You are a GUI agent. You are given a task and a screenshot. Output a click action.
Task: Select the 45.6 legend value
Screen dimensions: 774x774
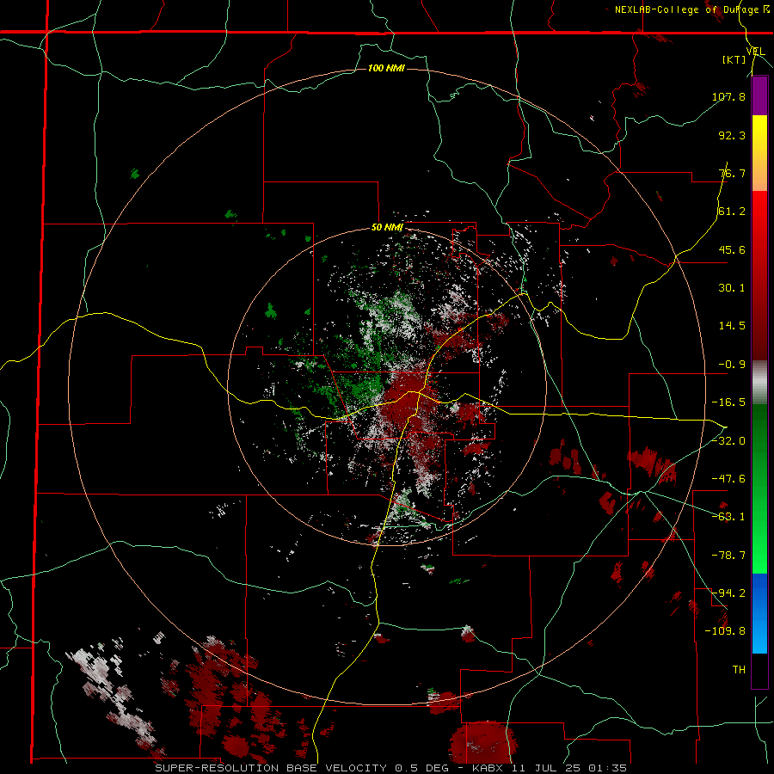coord(732,249)
